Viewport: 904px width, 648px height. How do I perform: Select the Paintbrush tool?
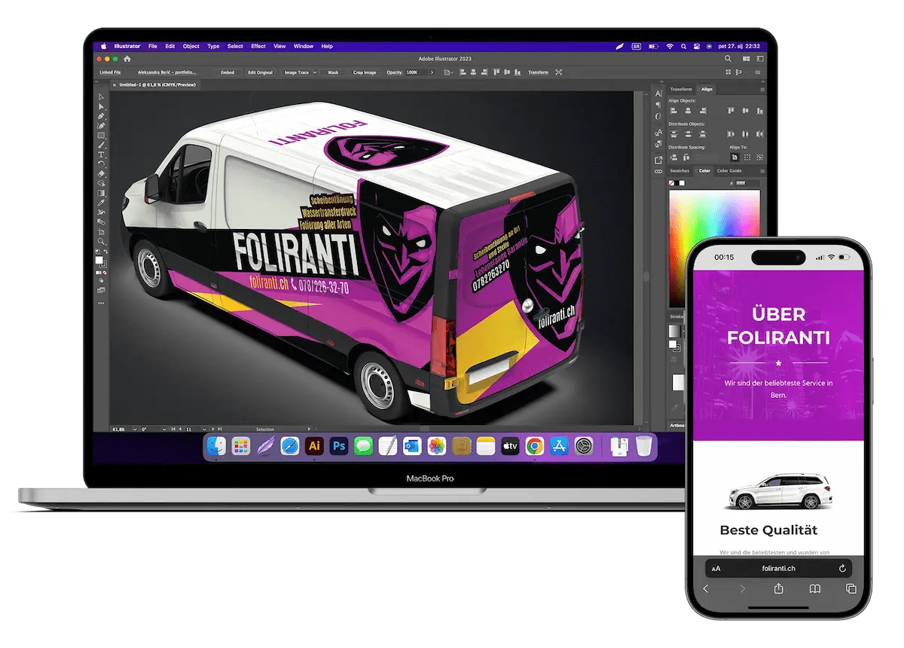tap(101, 145)
